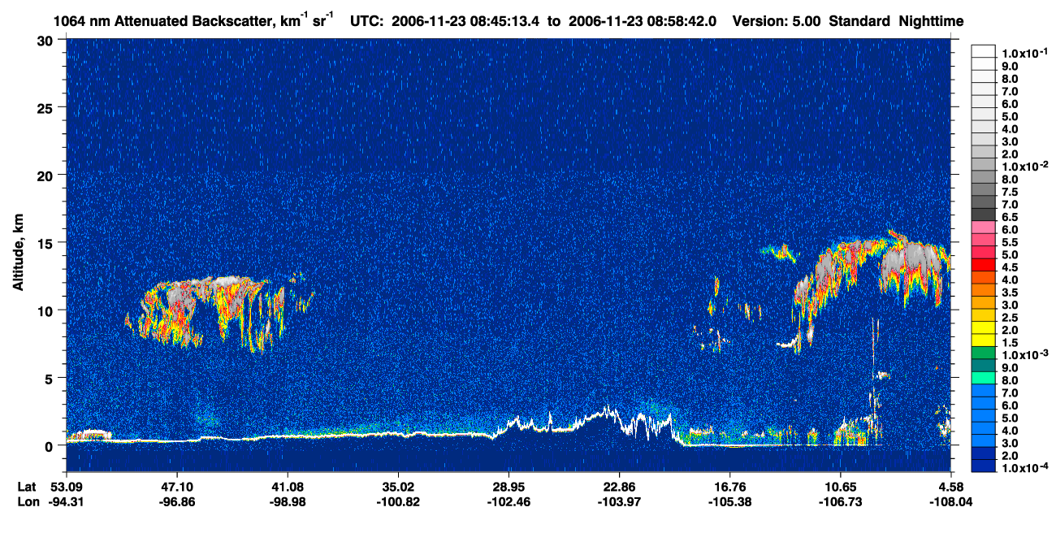Click the longitude value "-105.38"
Image resolution: width=1056 pixels, height=542 pixels.
click(x=729, y=501)
